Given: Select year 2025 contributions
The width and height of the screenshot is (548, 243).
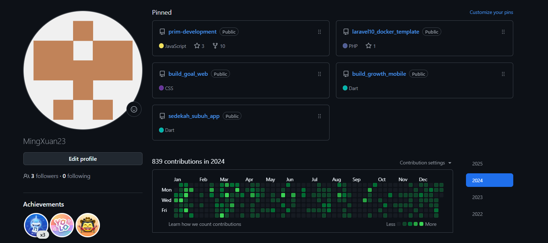Looking at the screenshot, I should point(489,164).
